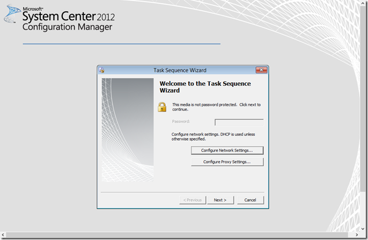Click the horizontal scrollbar thumb
This screenshot has width=368, height=240.
pos(177,235)
